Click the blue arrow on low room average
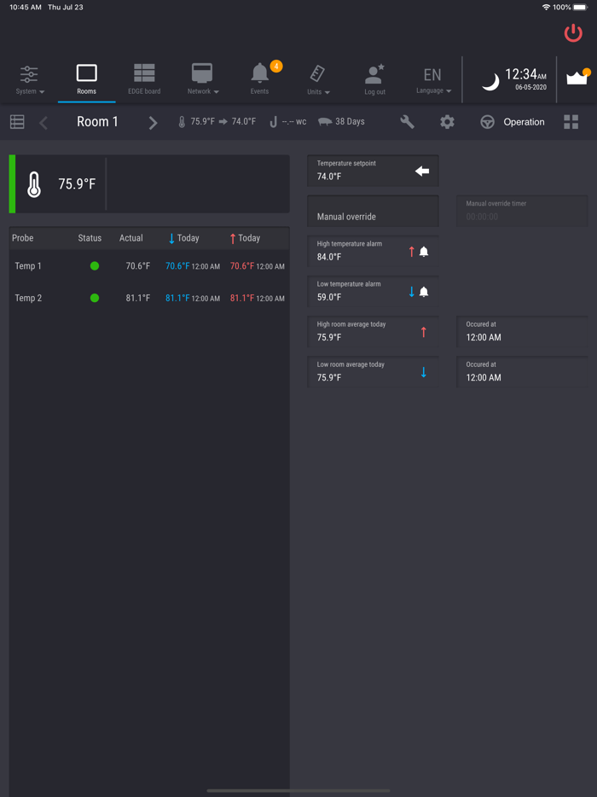The width and height of the screenshot is (597, 797). [423, 372]
